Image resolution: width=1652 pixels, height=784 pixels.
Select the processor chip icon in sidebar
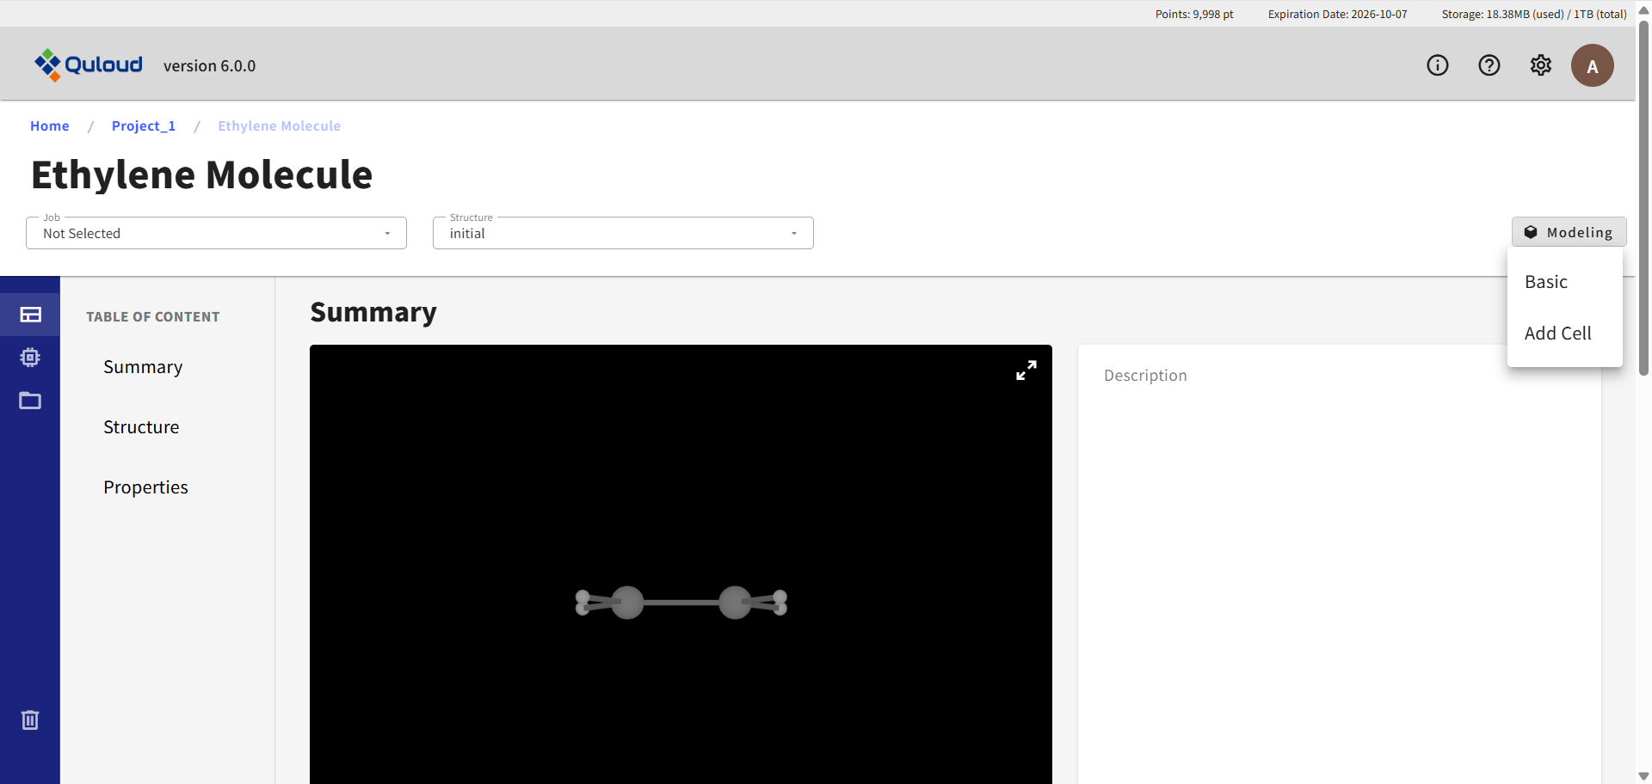(30, 358)
